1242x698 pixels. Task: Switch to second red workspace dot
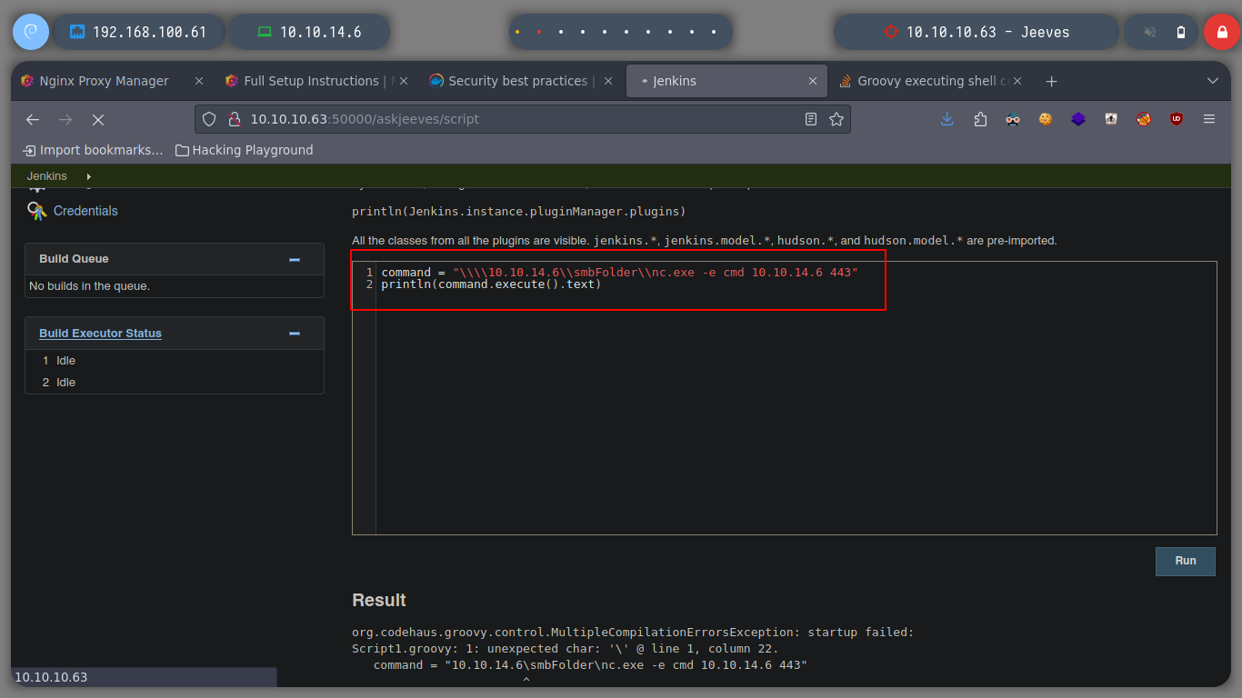(539, 32)
